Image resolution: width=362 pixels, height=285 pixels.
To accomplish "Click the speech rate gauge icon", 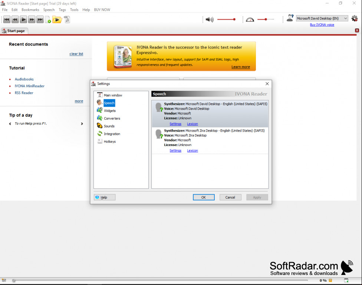I will pyautogui.click(x=250, y=20).
